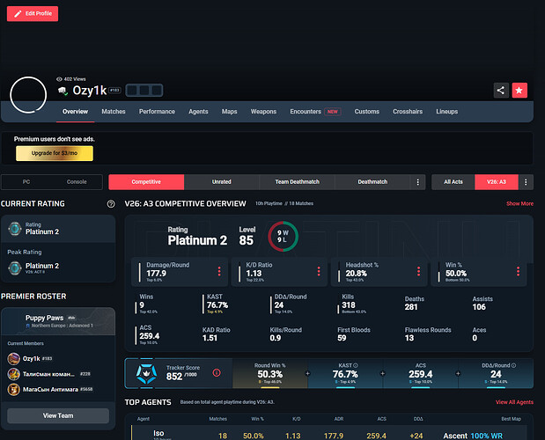Select the Unrated mode filter
This screenshot has width=545, height=440.
tap(221, 182)
